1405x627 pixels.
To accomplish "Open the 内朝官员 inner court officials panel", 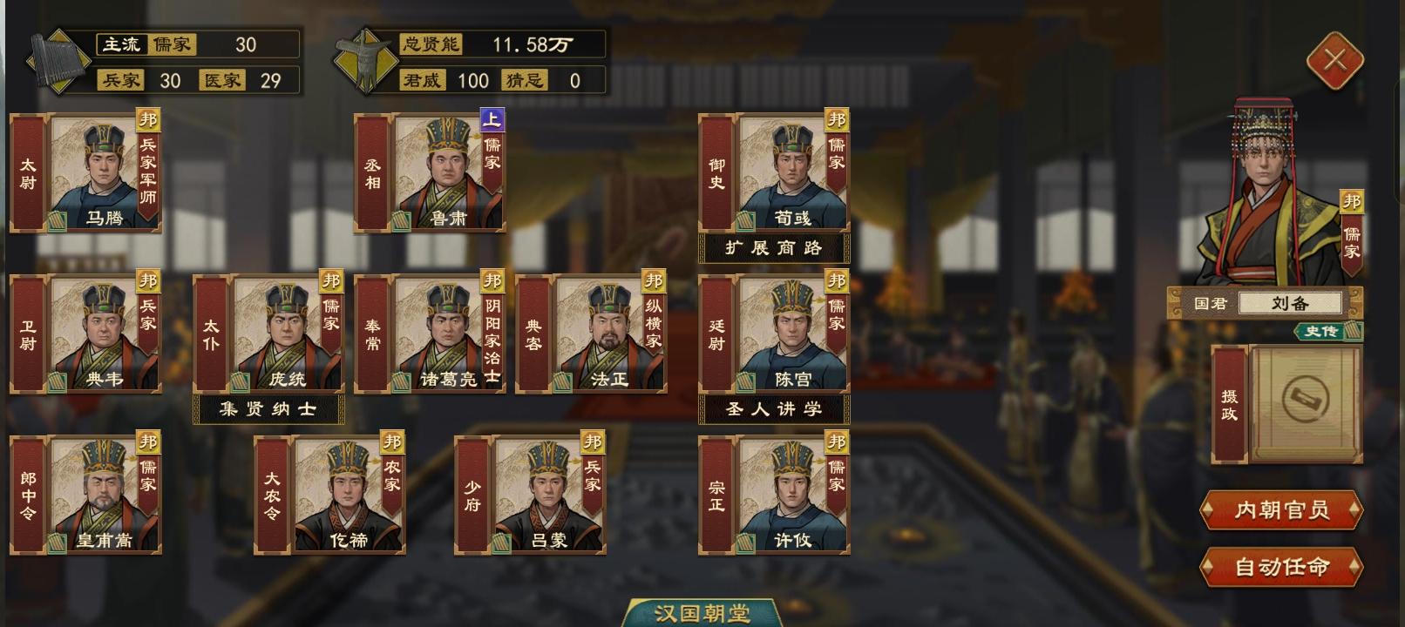I will click(x=1281, y=510).
